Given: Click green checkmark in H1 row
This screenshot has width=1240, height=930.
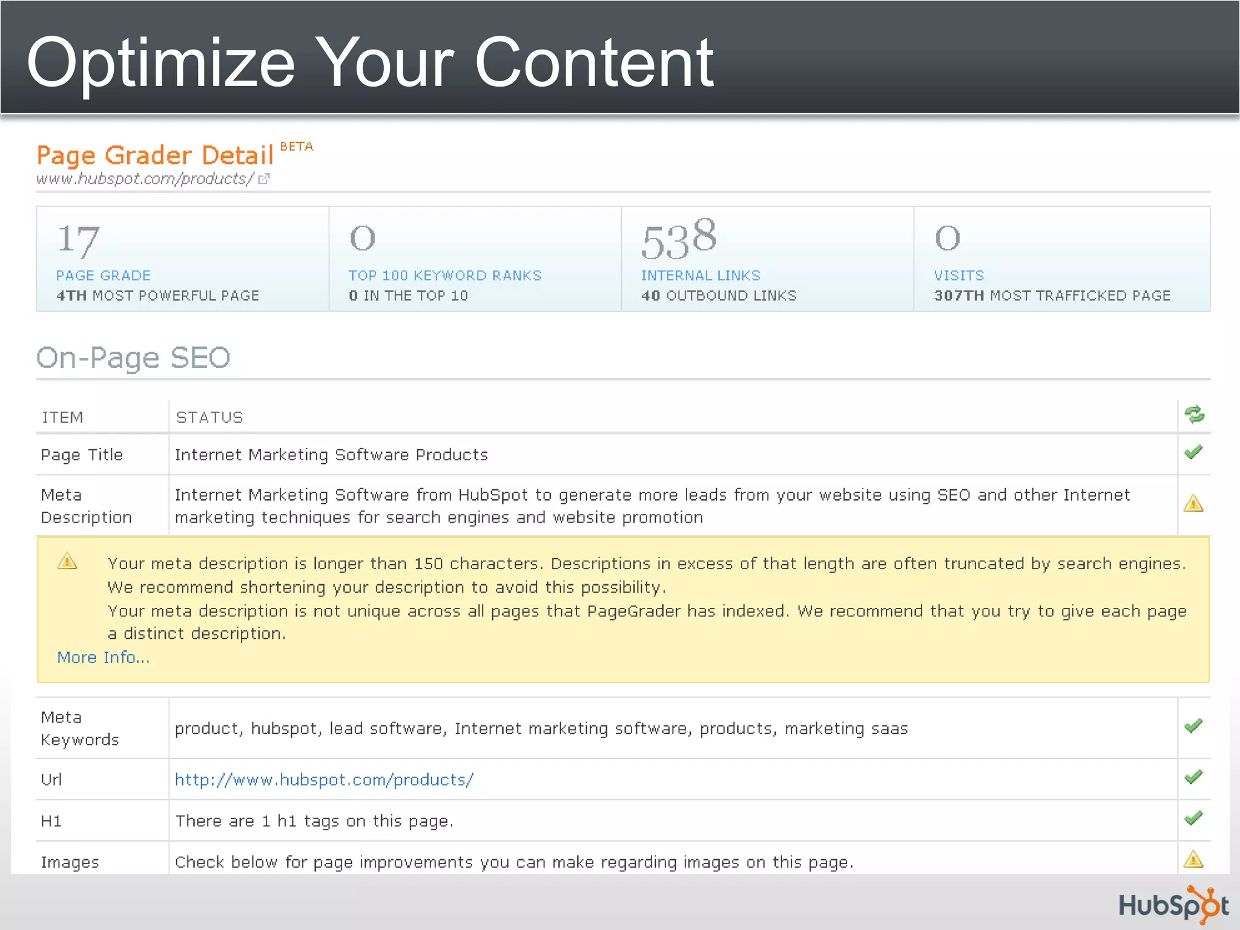Looking at the screenshot, I should (1193, 818).
